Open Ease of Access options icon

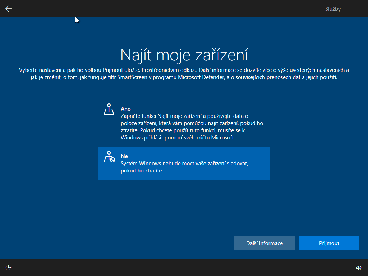click(9, 267)
